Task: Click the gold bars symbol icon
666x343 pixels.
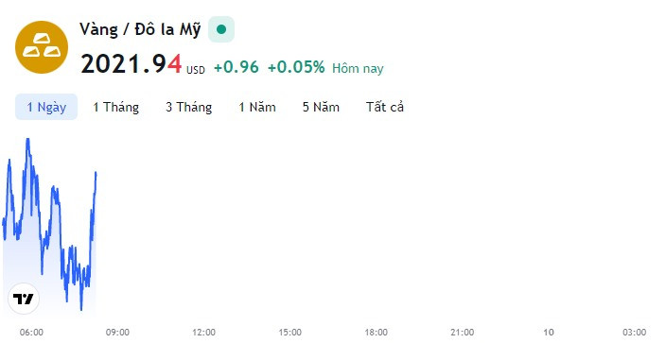Action: [x=42, y=47]
